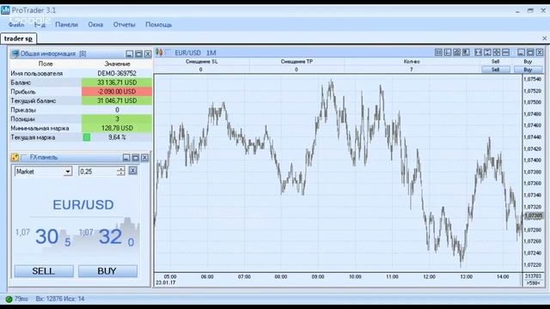Image resolution: width=550 pixels, height=309 pixels.
Task: Click the Приказы value 0
Action: 117,110
